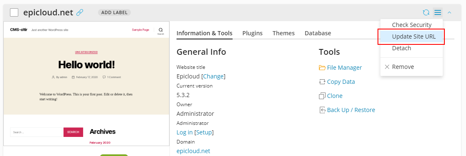Viewport: 466px width, 156px height.
Task: Click the Search input field in preview
Action: point(36,132)
